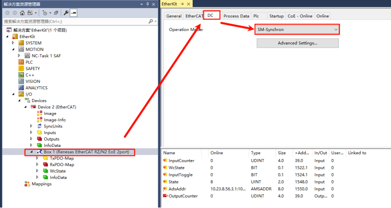Sort by the Type column header
The height and width of the screenshot is (208, 391).
click(x=262, y=153)
